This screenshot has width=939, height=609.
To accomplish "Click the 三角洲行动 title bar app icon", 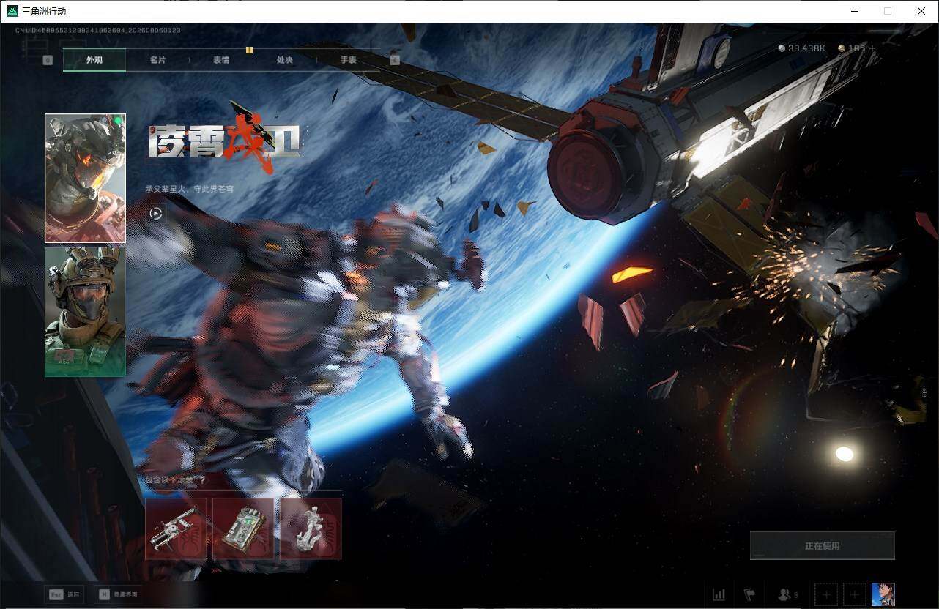I will [12, 11].
